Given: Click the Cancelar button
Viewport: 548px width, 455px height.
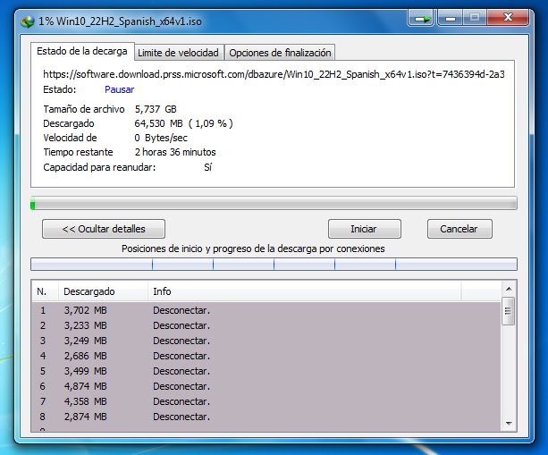Looking at the screenshot, I should pyautogui.click(x=459, y=229).
